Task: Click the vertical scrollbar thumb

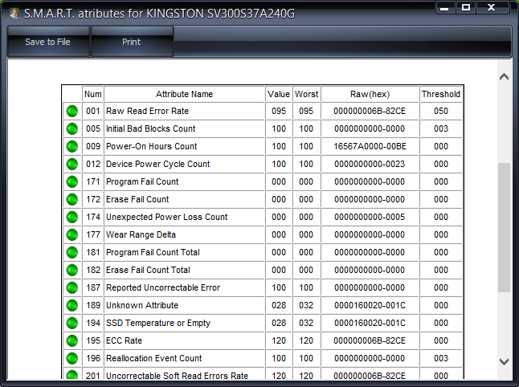Action: tap(504, 227)
